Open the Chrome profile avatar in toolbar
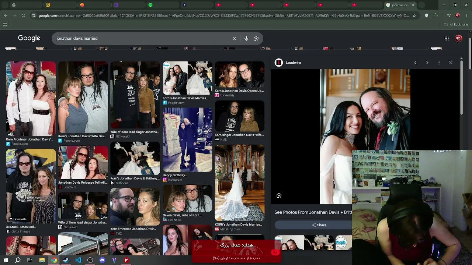This screenshot has height=265, width=472. 458,15
